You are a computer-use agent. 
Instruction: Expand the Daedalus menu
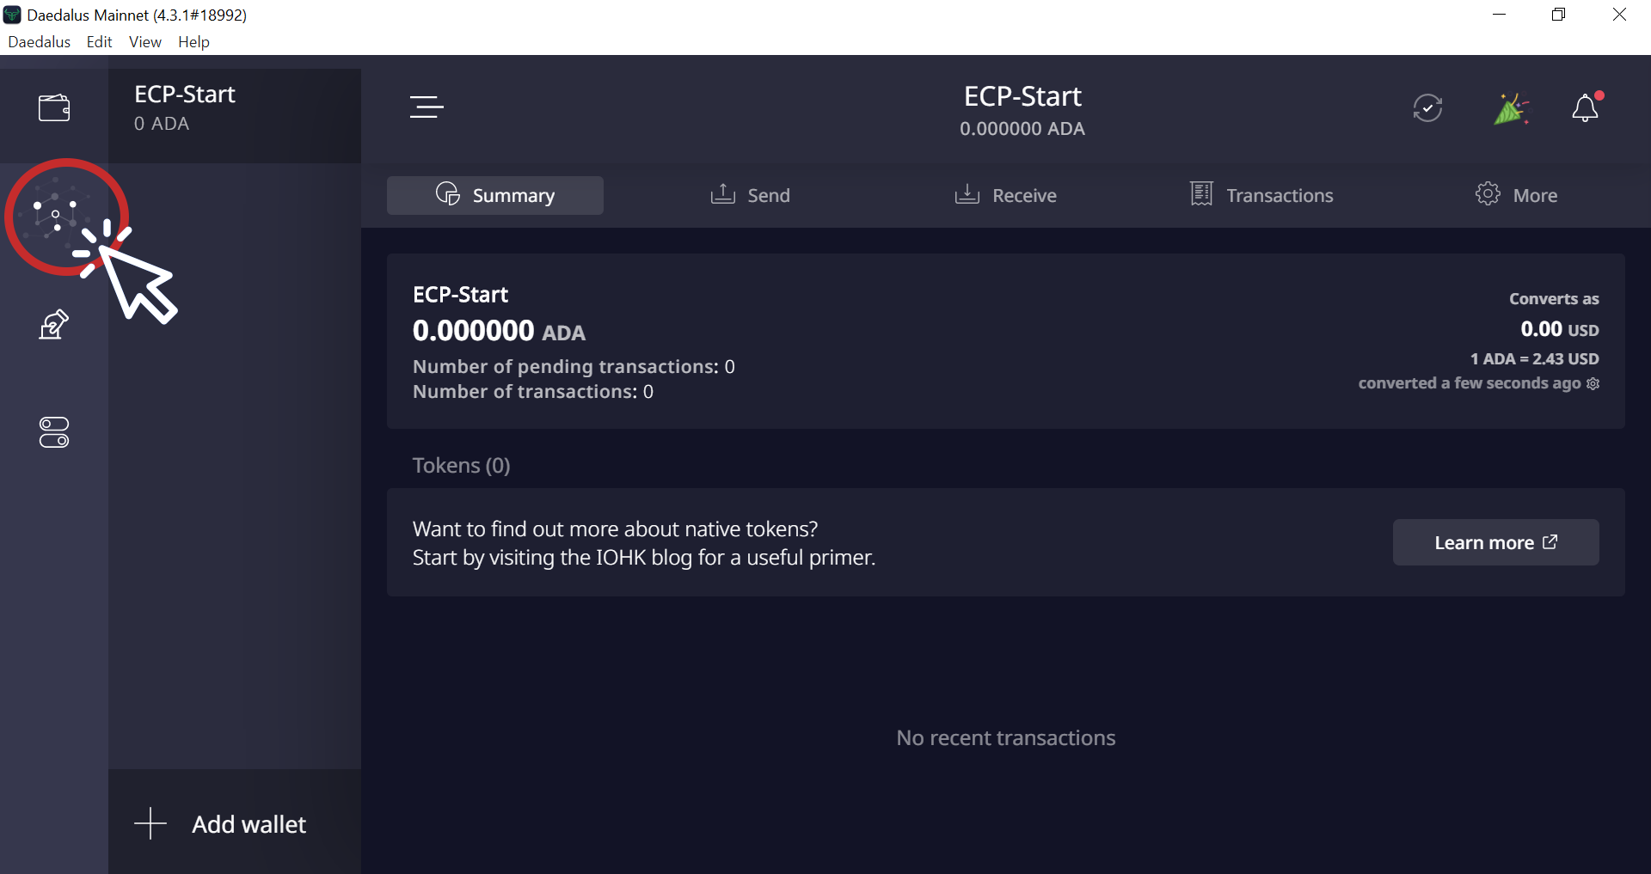point(39,41)
